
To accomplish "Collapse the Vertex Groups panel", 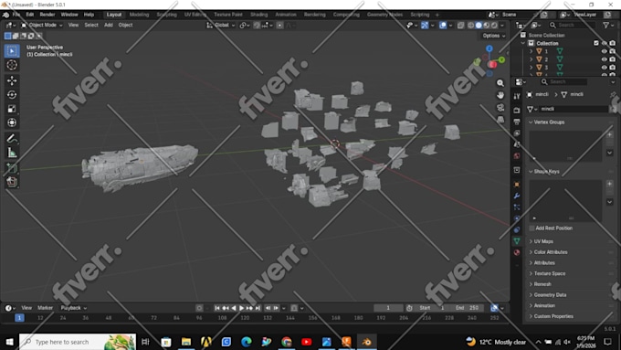I will click(x=549, y=122).
